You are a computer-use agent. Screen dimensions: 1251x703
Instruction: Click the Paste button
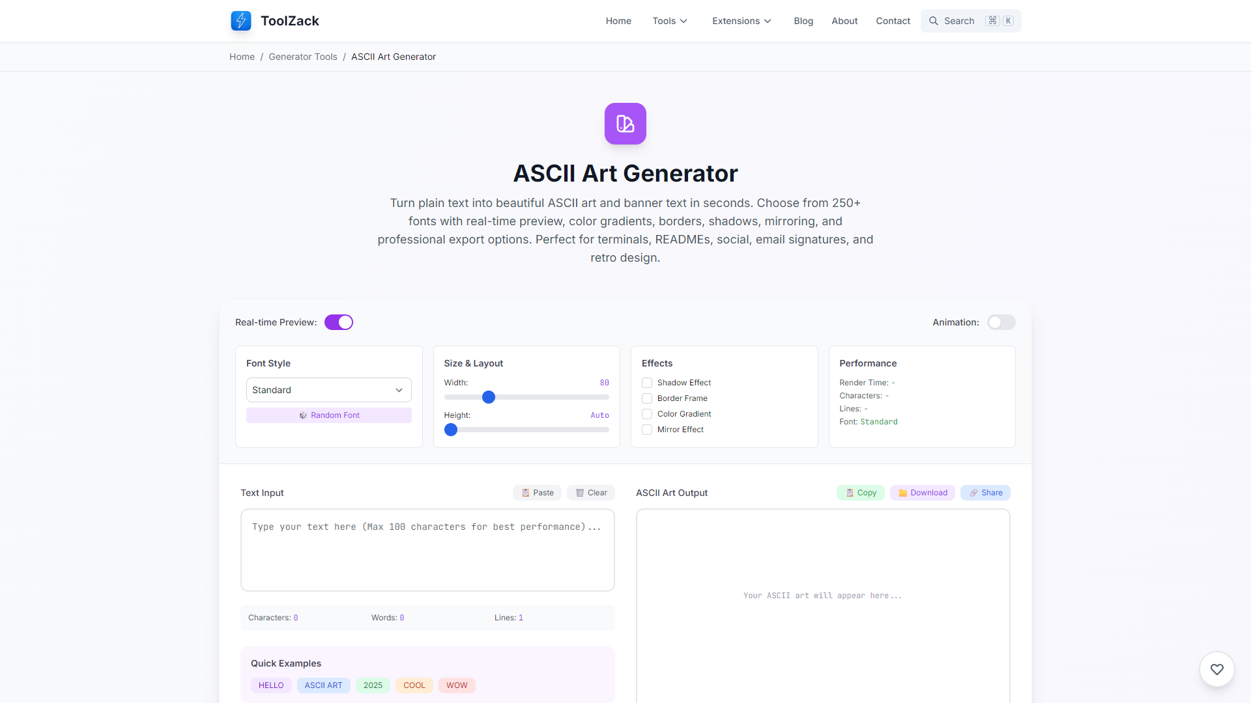click(538, 493)
